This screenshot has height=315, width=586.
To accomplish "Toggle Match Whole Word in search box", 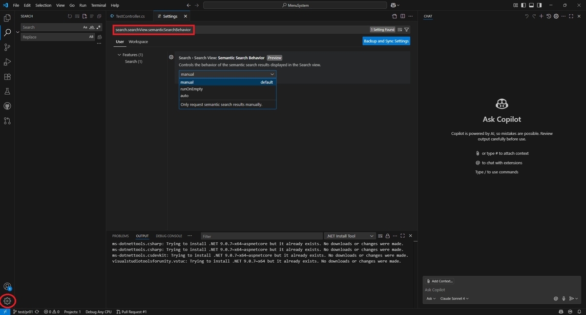I will (91, 27).
